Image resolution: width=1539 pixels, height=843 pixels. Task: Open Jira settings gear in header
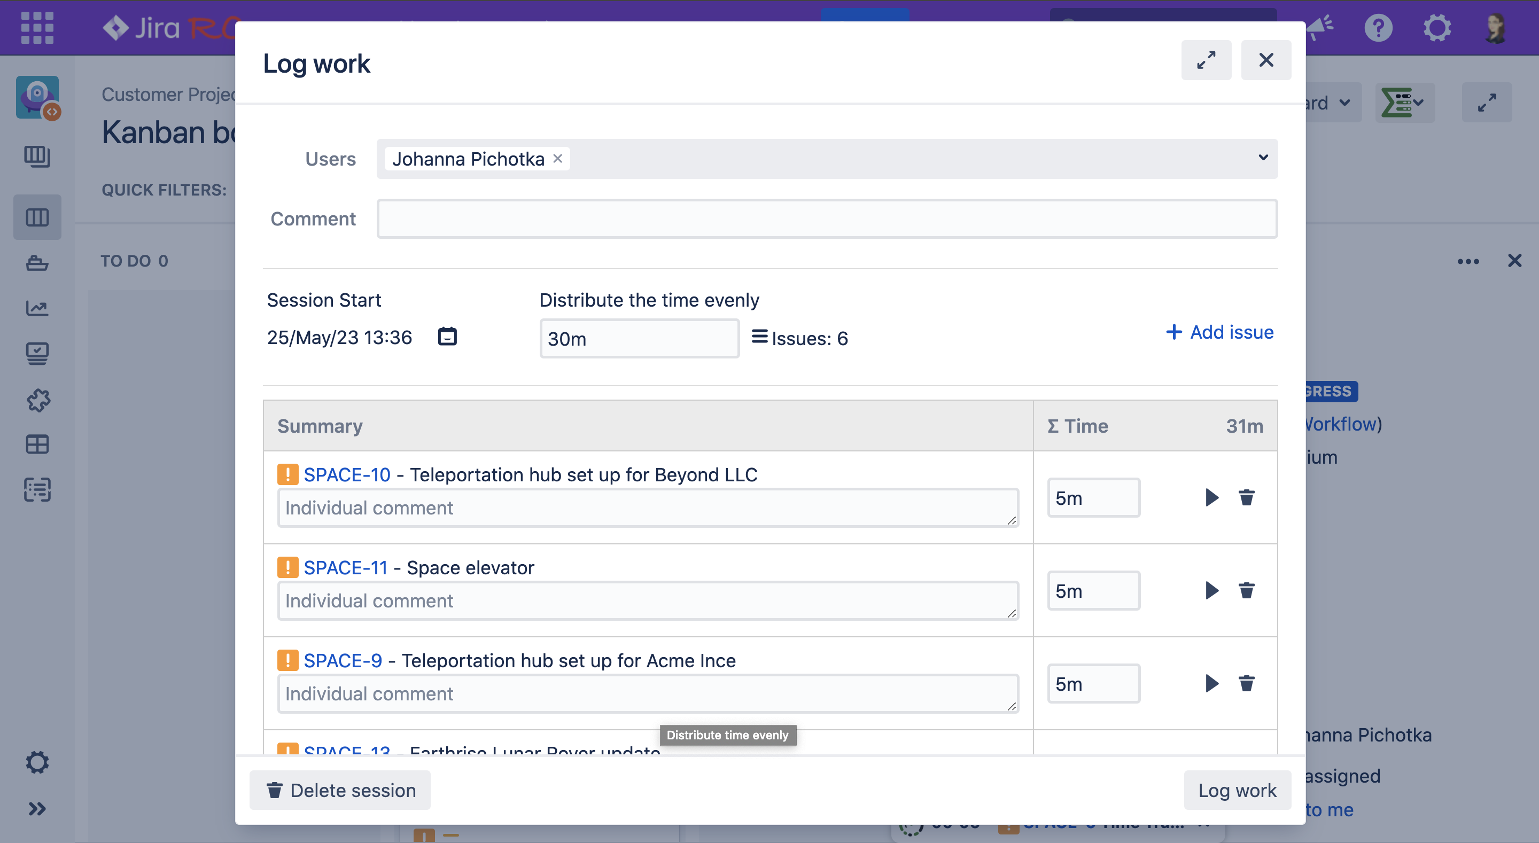coord(1437,27)
